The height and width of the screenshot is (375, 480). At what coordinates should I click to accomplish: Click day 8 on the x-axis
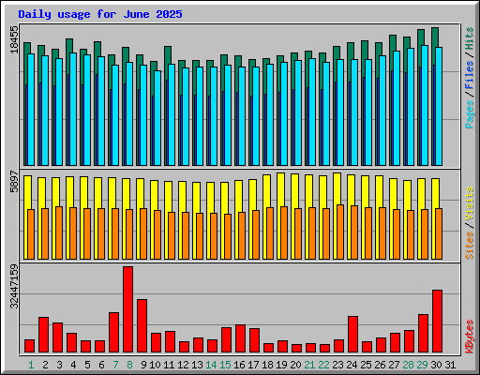tap(129, 365)
